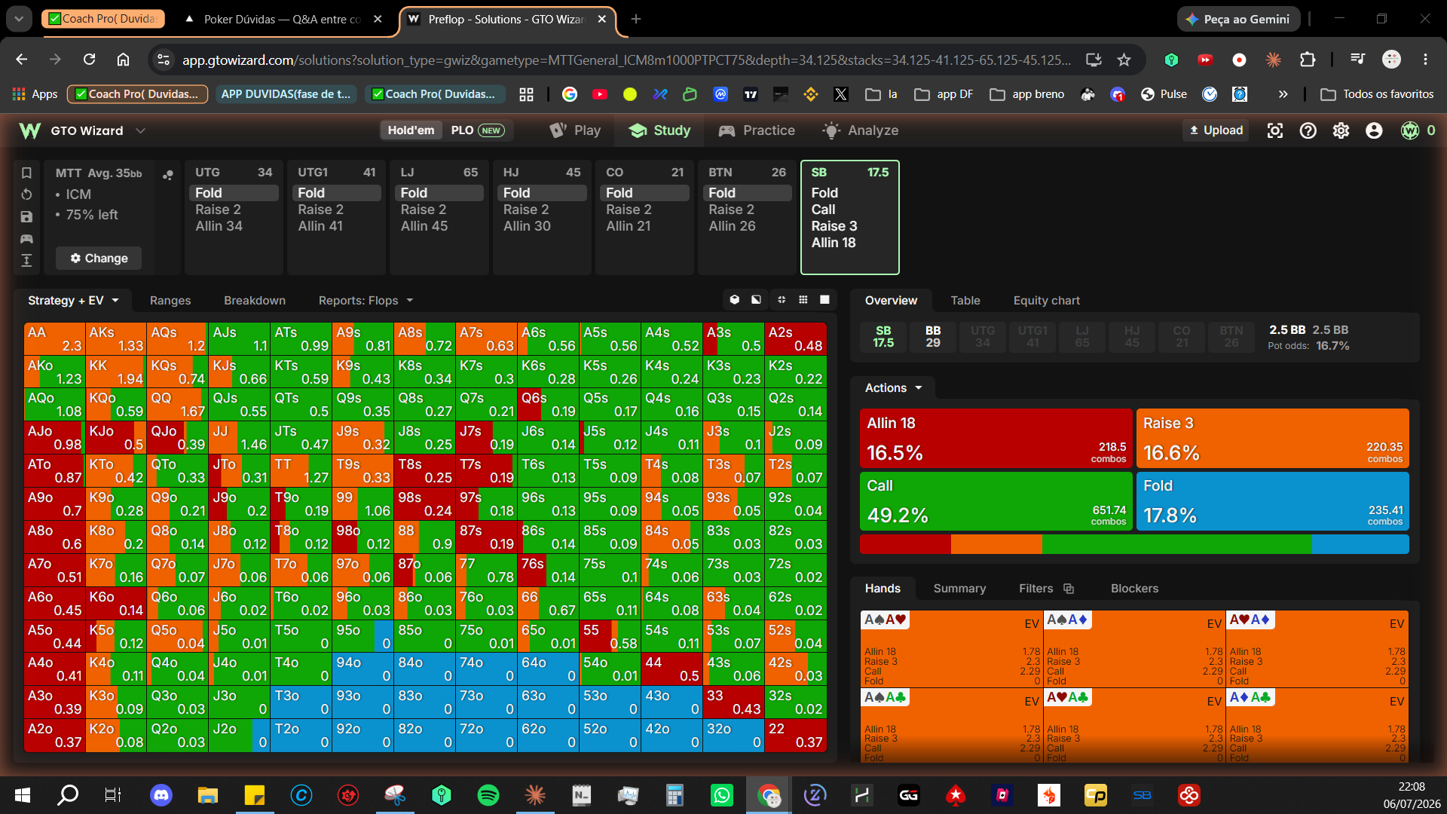
Task: Click the three-dots icon beside MTT Avg. 35bb
Action: pos(167,175)
